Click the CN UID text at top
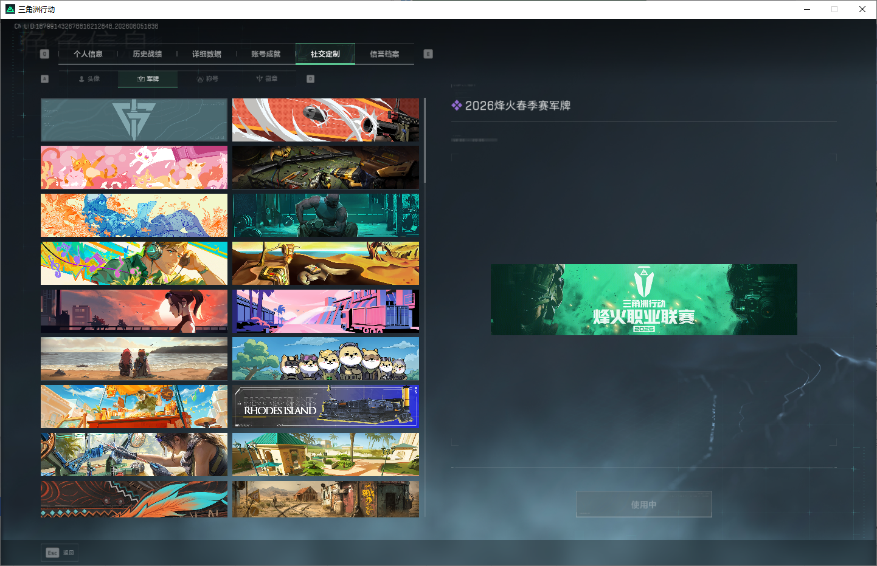 [x=86, y=26]
